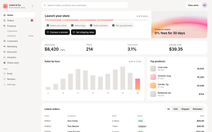Screen dimensions: 212x132
Task: Open the store switcher chevron
Action: click(32, 6)
